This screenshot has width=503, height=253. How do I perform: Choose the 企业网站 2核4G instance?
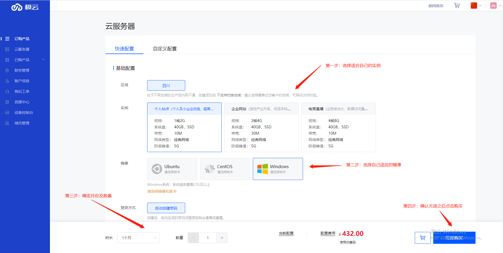click(x=261, y=127)
